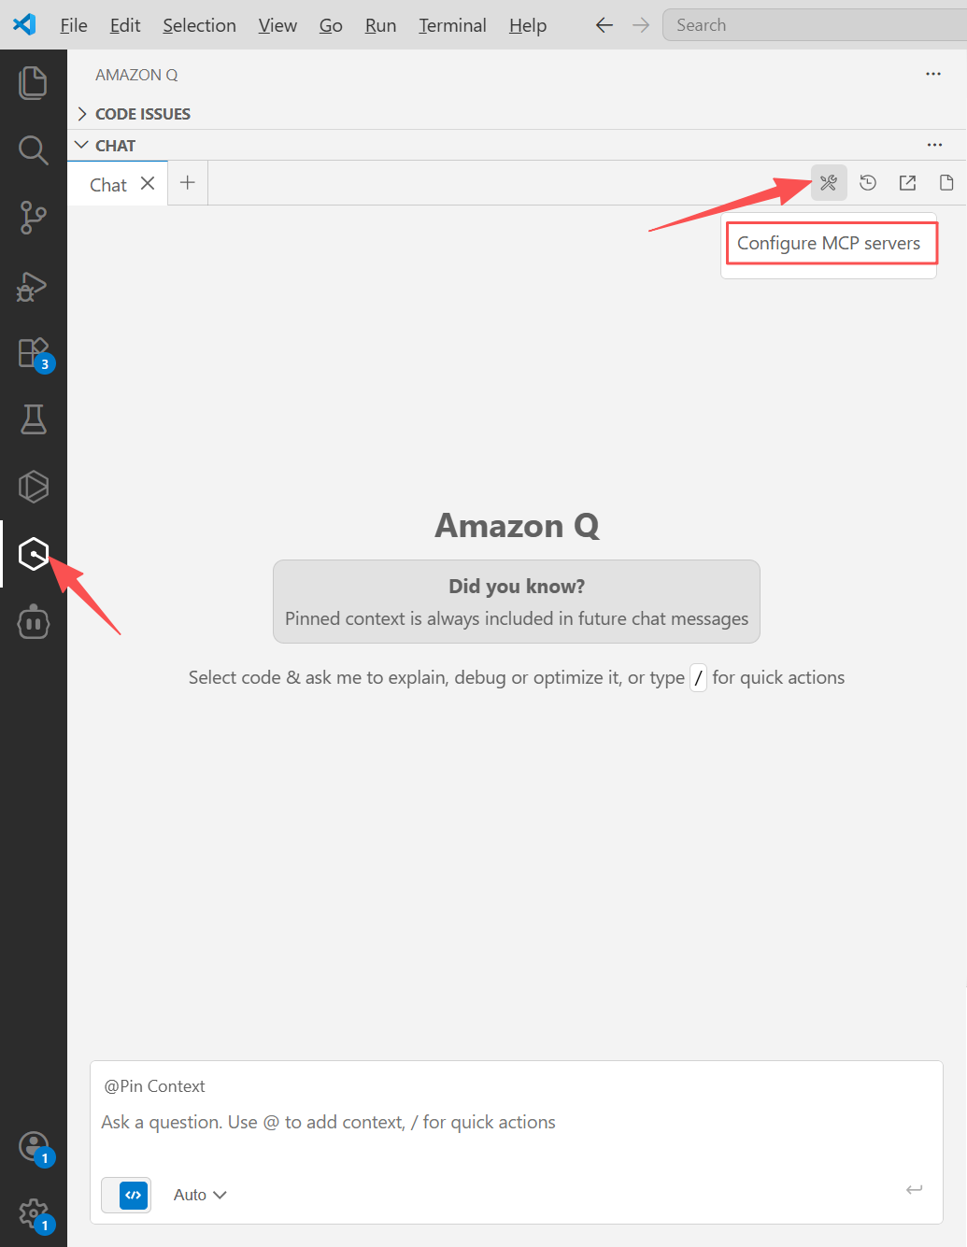The image size is (967, 1247).
Task: Open Run and Debug view
Action: (34, 286)
